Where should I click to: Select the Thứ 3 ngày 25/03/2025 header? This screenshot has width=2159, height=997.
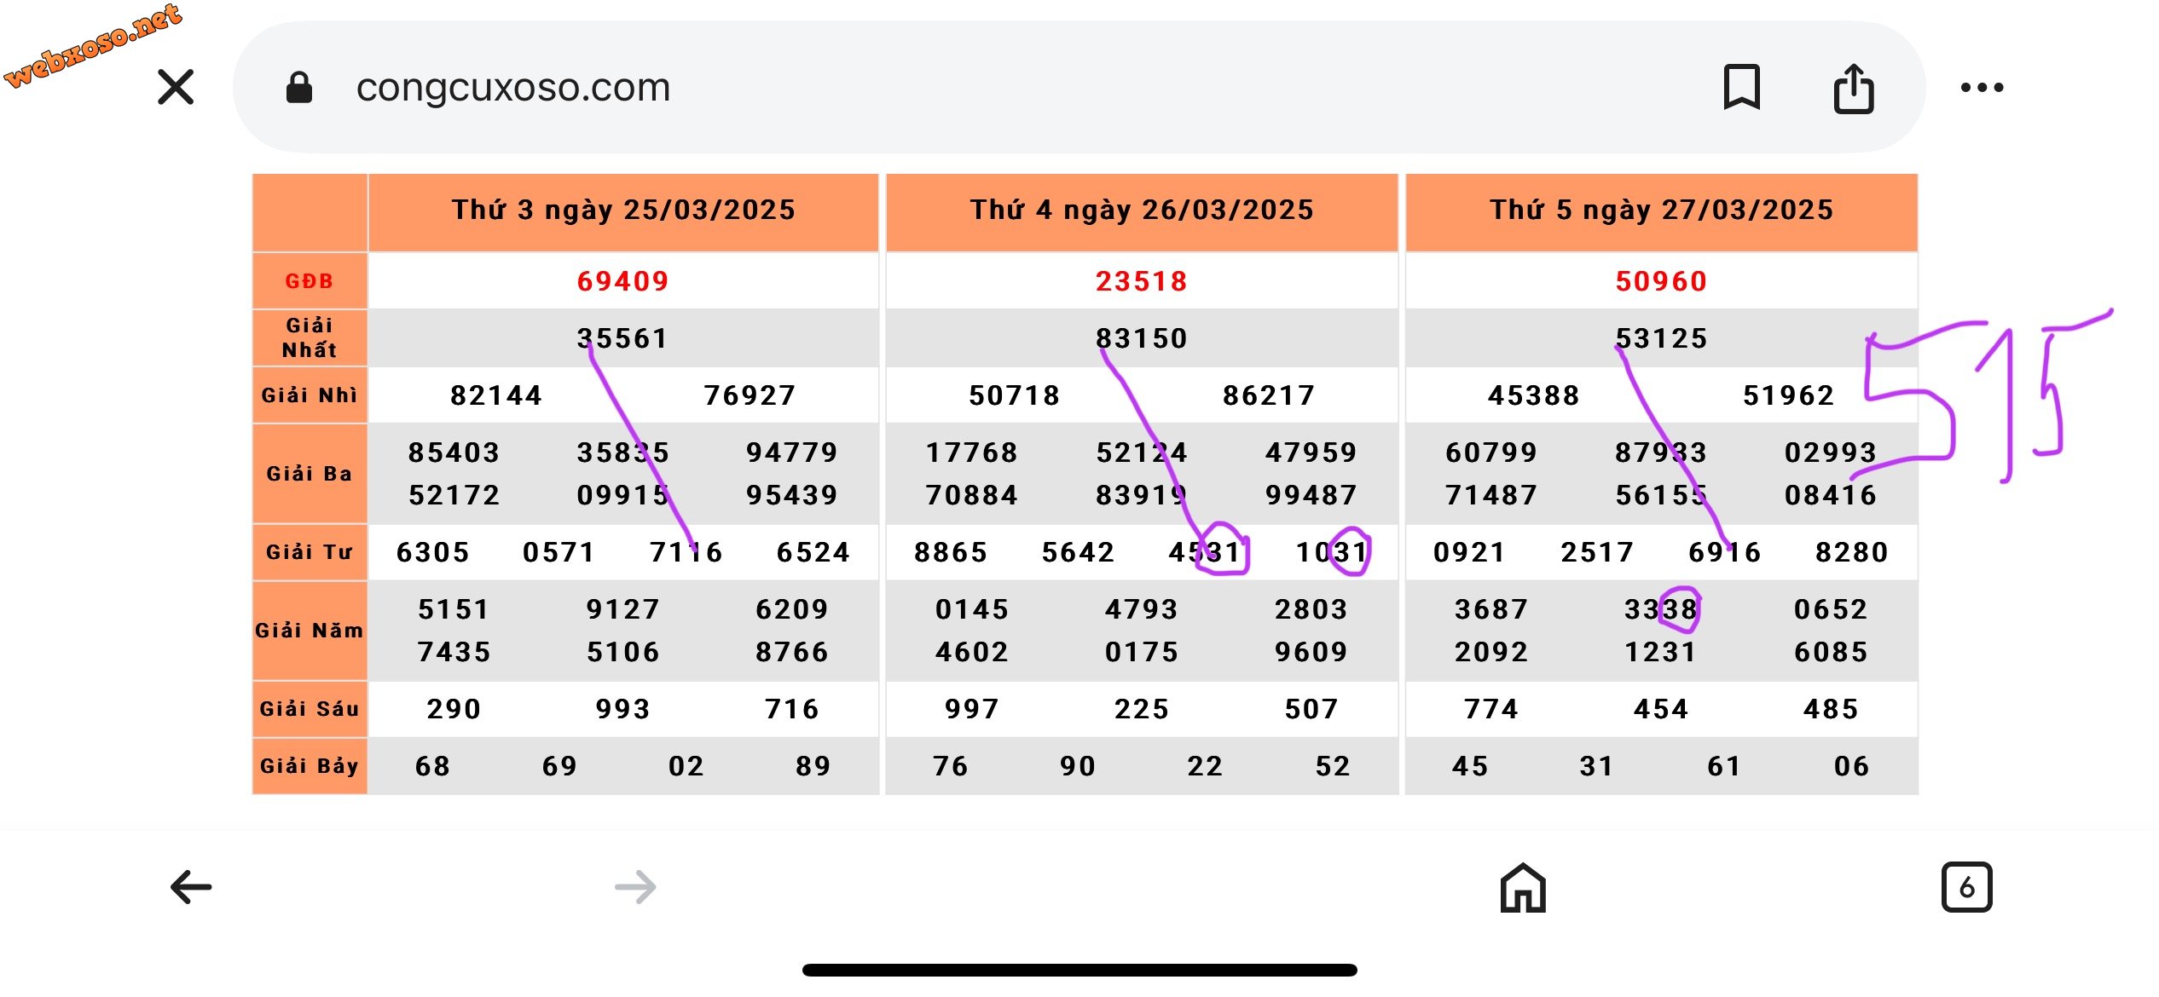click(x=623, y=210)
